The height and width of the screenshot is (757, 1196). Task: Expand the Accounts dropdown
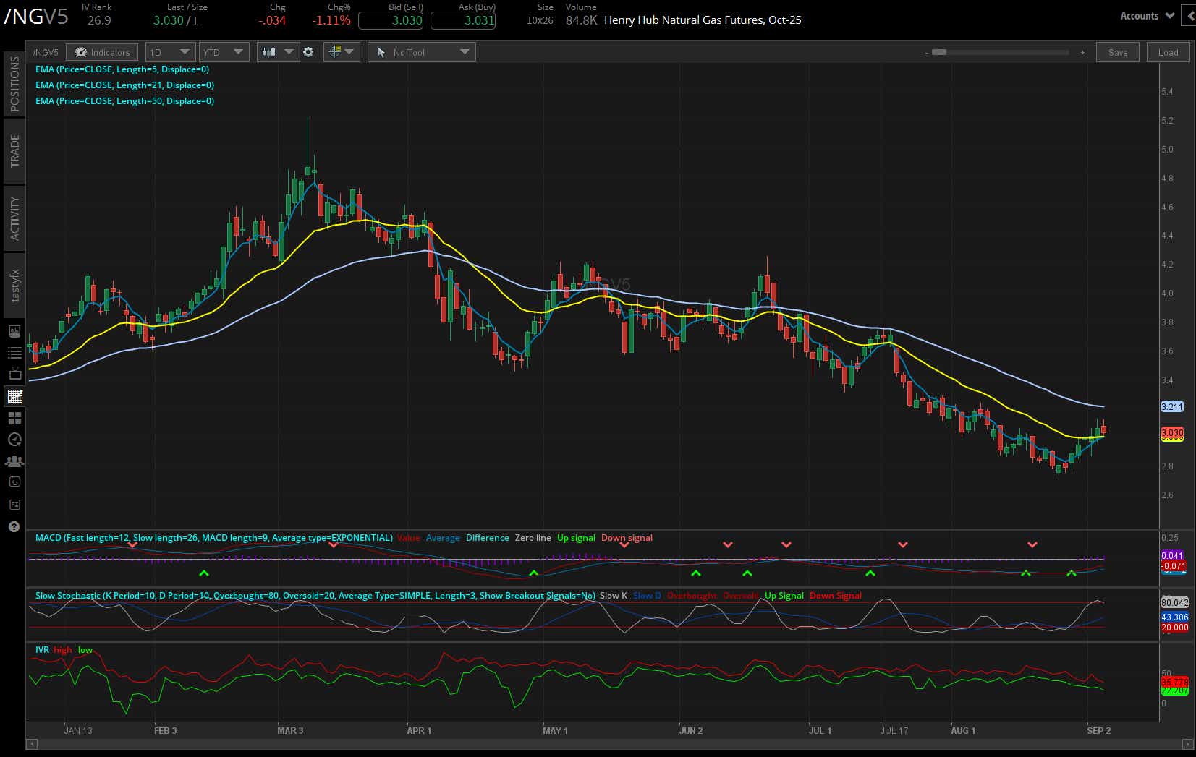coord(1145,15)
